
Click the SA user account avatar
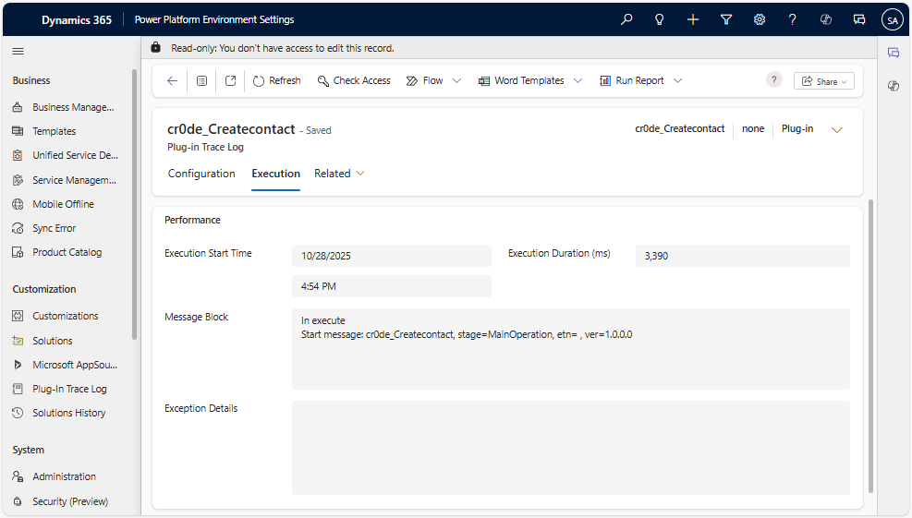(x=892, y=19)
